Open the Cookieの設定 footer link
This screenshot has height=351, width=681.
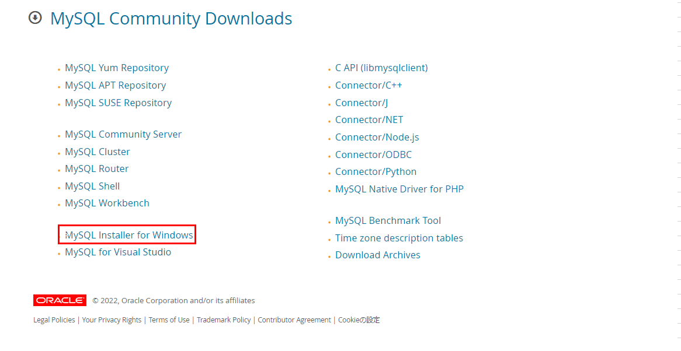(x=359, y=320)
